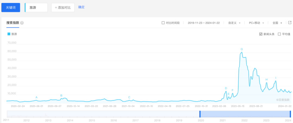This screenshot has height=123, width=293.
Task: Click the export share icon at top right
Action: point(289,23)
